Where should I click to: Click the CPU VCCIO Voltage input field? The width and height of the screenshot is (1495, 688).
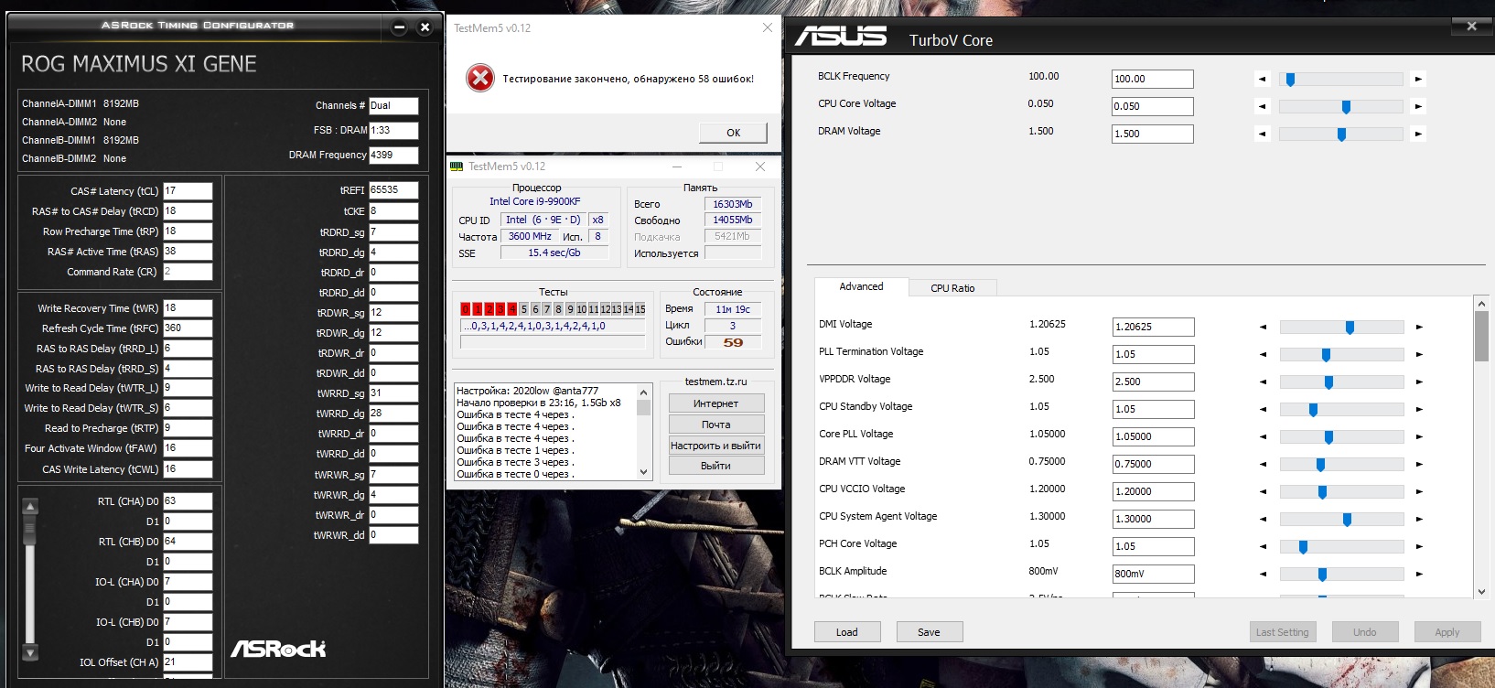(1154, 491)
